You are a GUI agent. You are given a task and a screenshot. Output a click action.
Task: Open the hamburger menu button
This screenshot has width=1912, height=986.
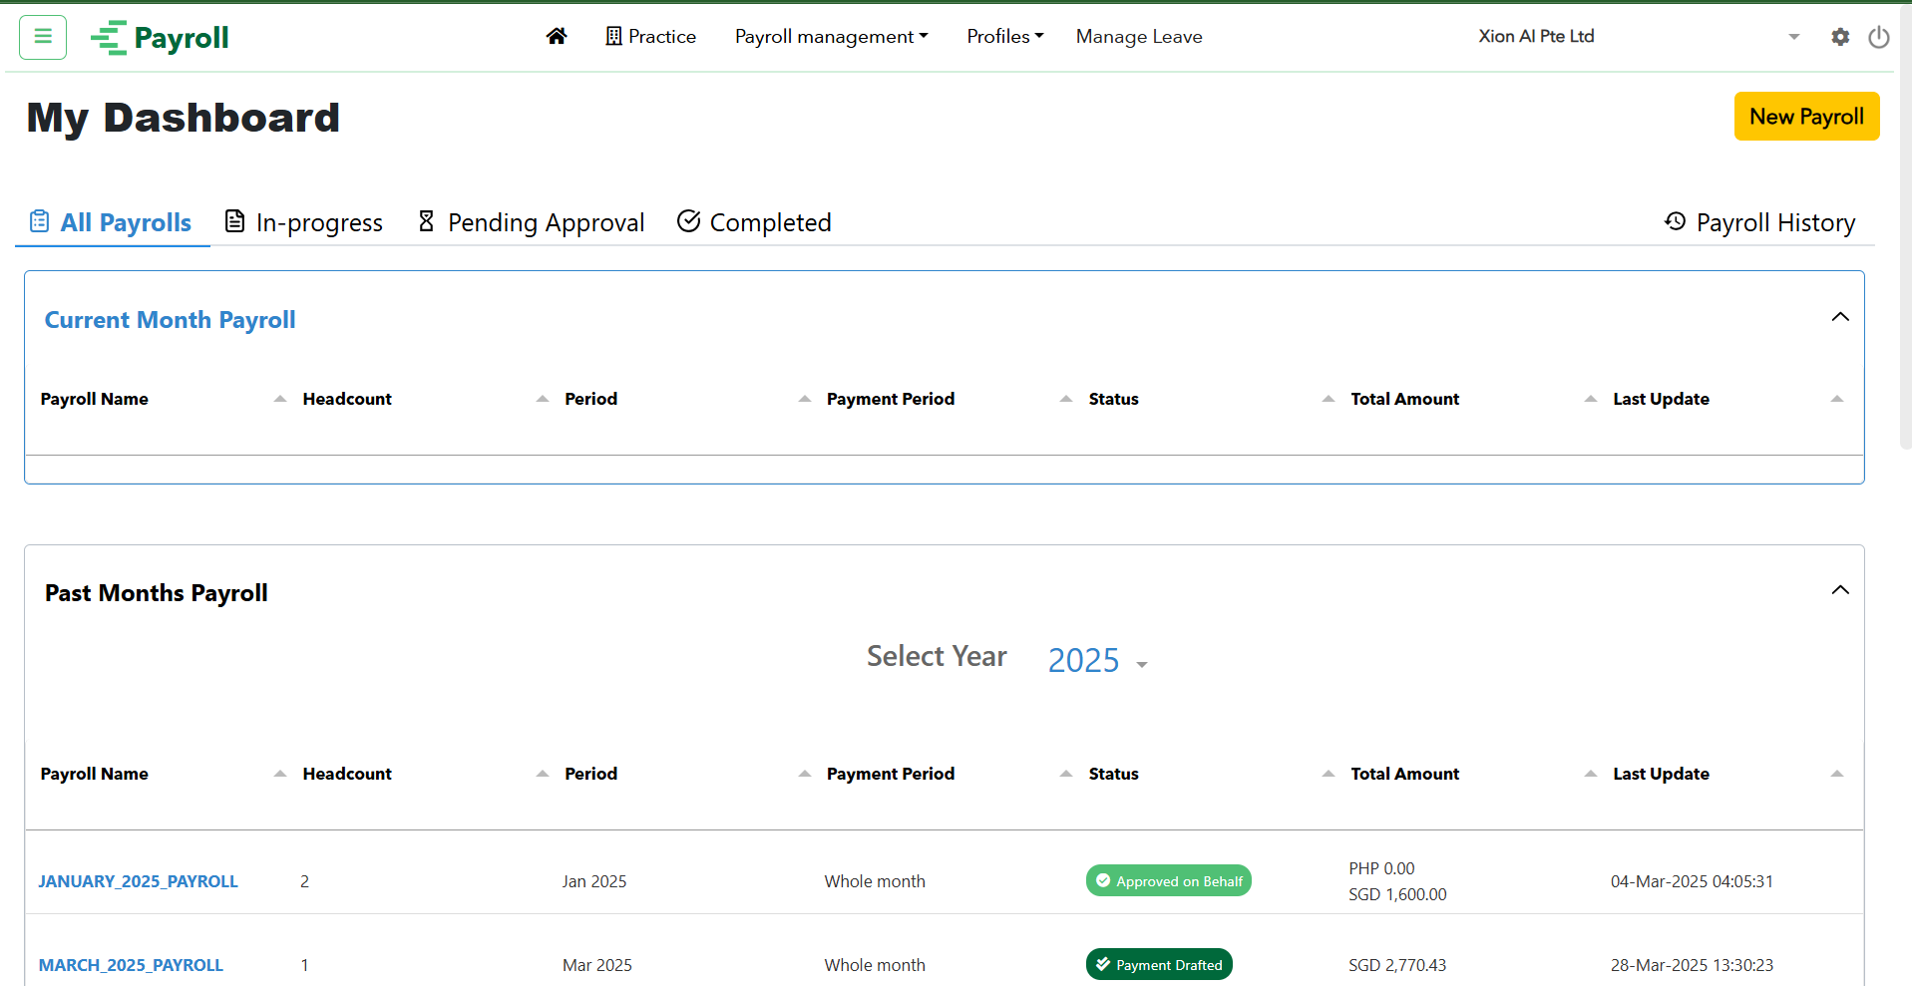point(43,37)
